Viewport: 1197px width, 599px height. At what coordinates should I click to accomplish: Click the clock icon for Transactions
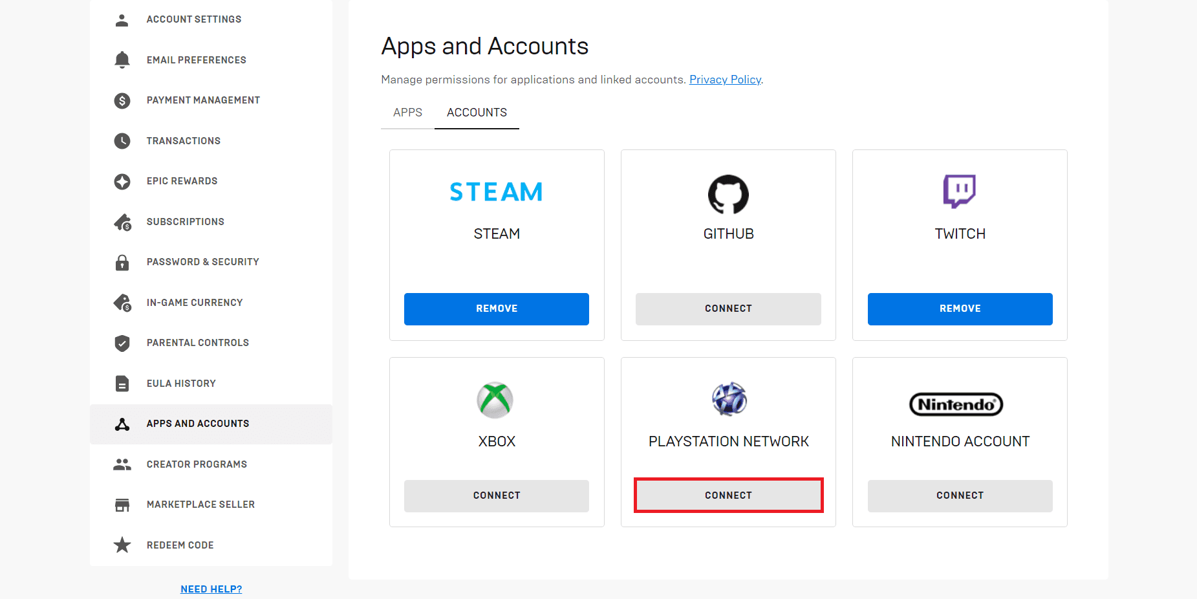point(122,141)
